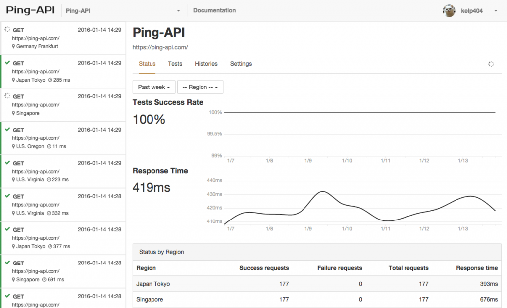Switch to the Tests tab
507x308 pixels.
tap(175, 64)
